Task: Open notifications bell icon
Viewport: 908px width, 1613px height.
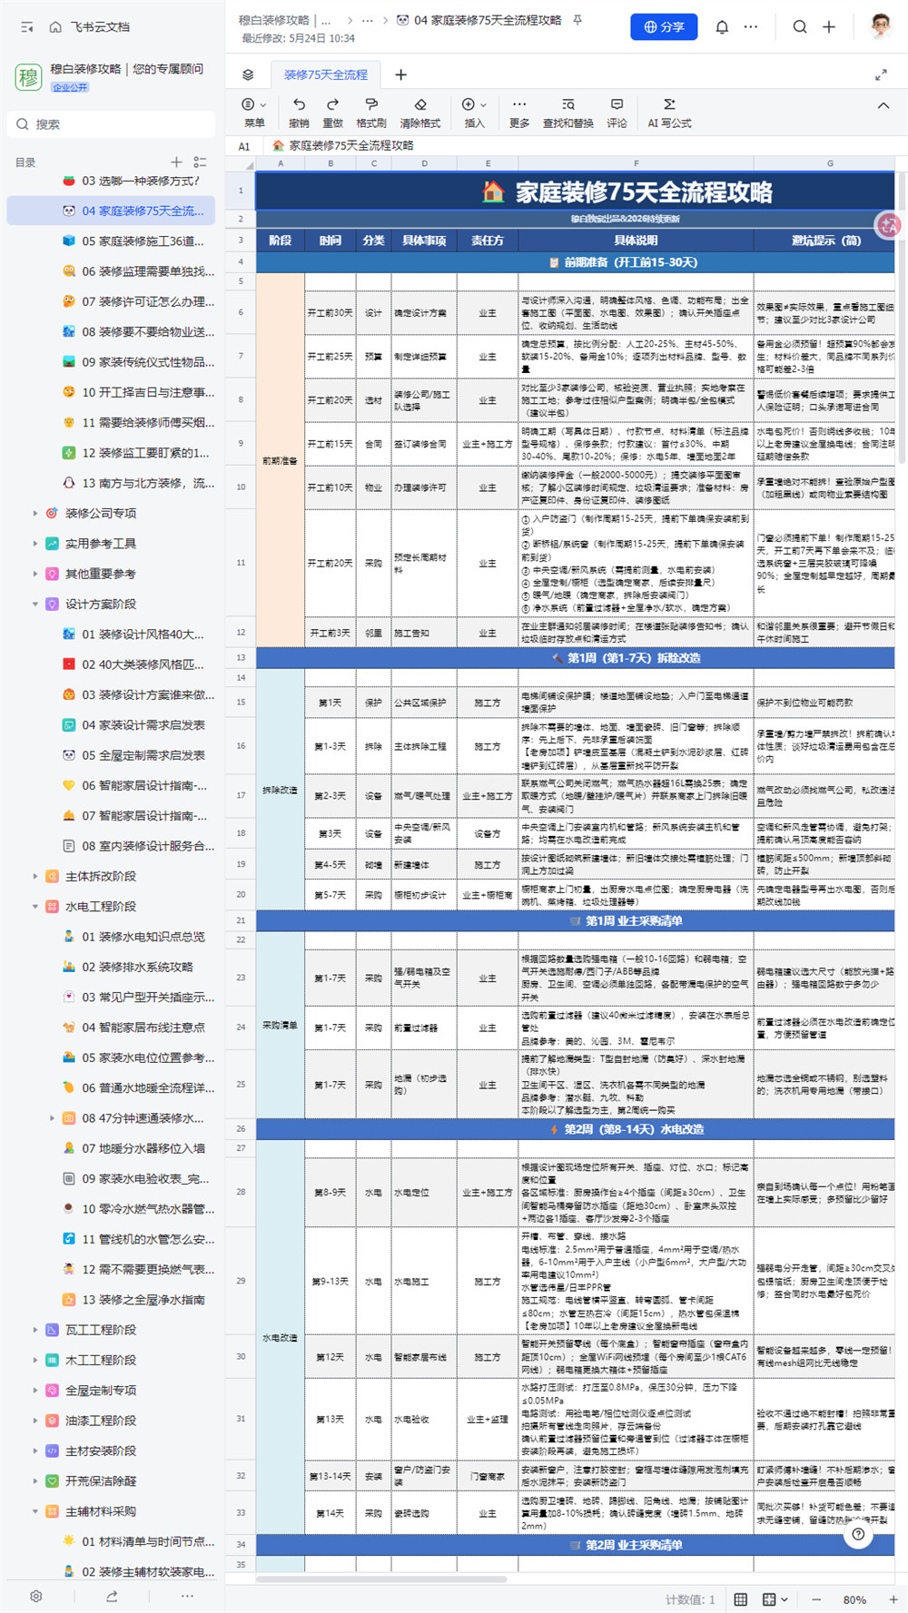Action: (722, 27)
